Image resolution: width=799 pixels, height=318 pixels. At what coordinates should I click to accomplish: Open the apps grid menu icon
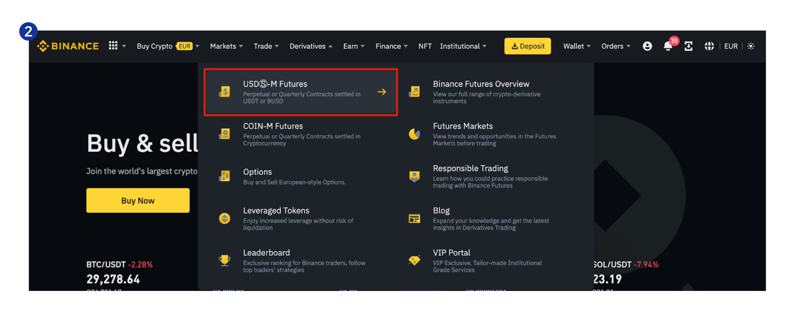click(113, 46)
